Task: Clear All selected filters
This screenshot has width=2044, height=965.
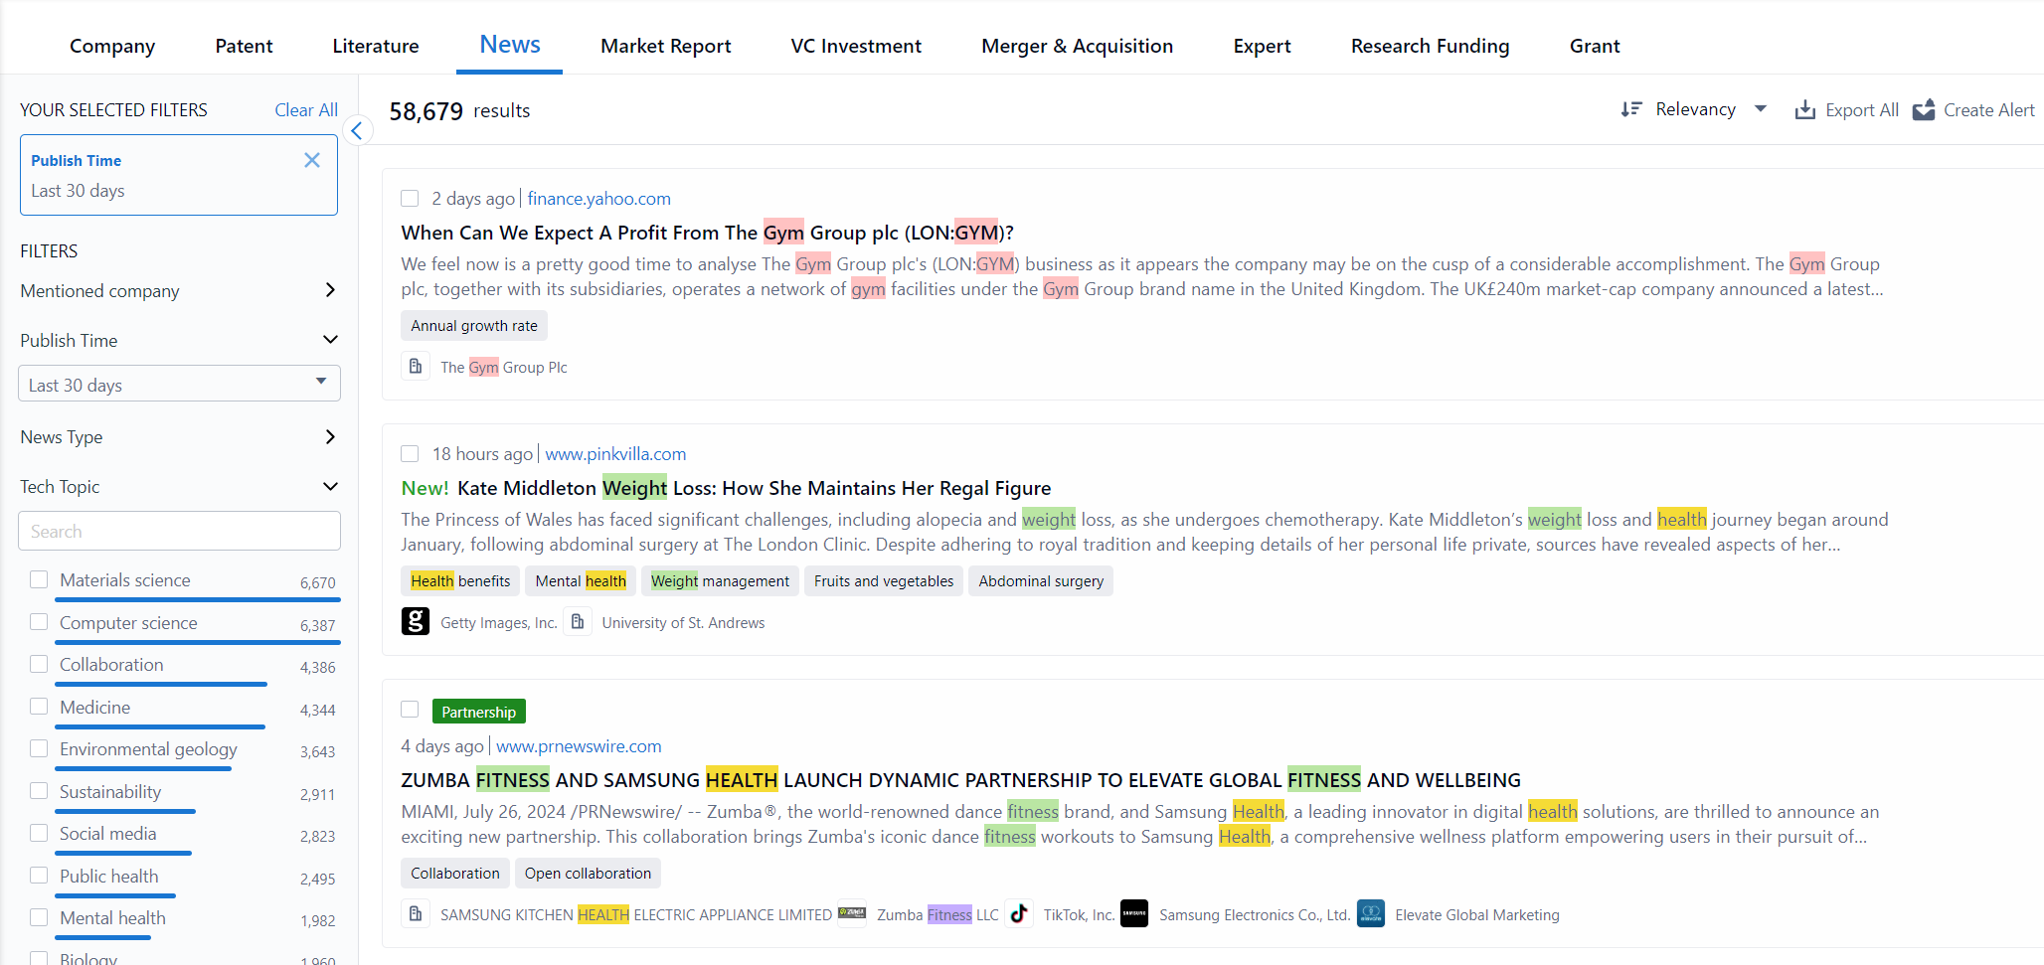Action: pos(305,109)
